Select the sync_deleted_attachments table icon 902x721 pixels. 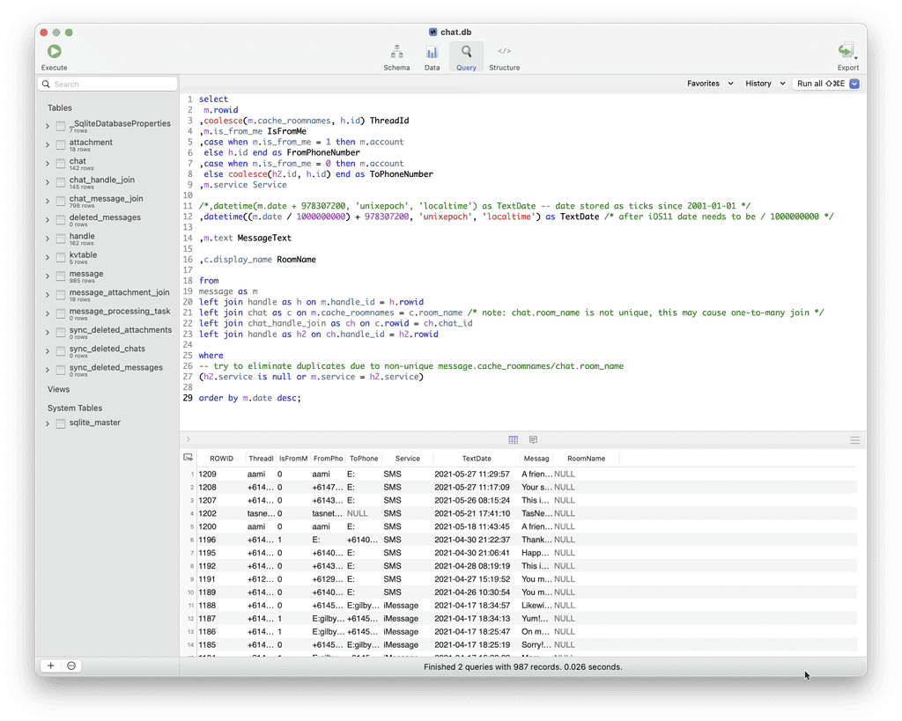61,332
